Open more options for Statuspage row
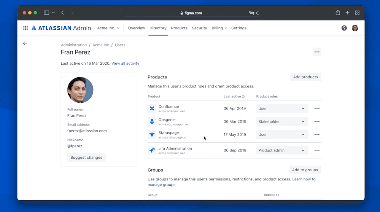The height and width of the screenshot is (212, 380). (317, 135)
